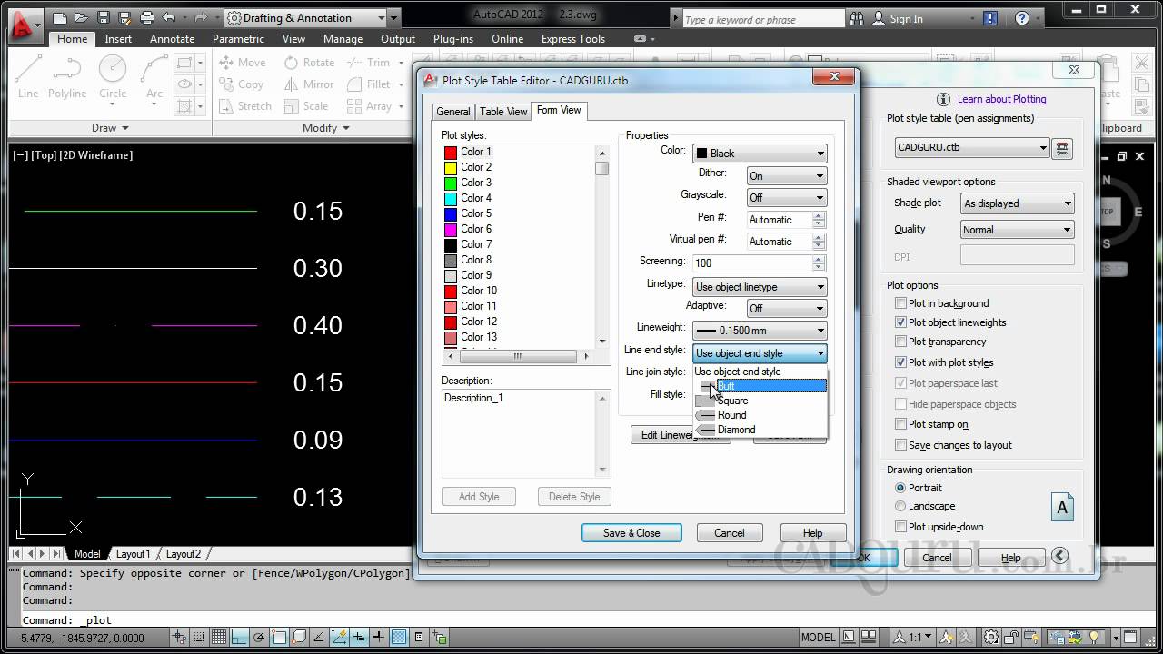The width and height of the screenshot is (1163, 654).
Task: Open the Adaptive dropdown set to Off
Action: pos(787,309)
